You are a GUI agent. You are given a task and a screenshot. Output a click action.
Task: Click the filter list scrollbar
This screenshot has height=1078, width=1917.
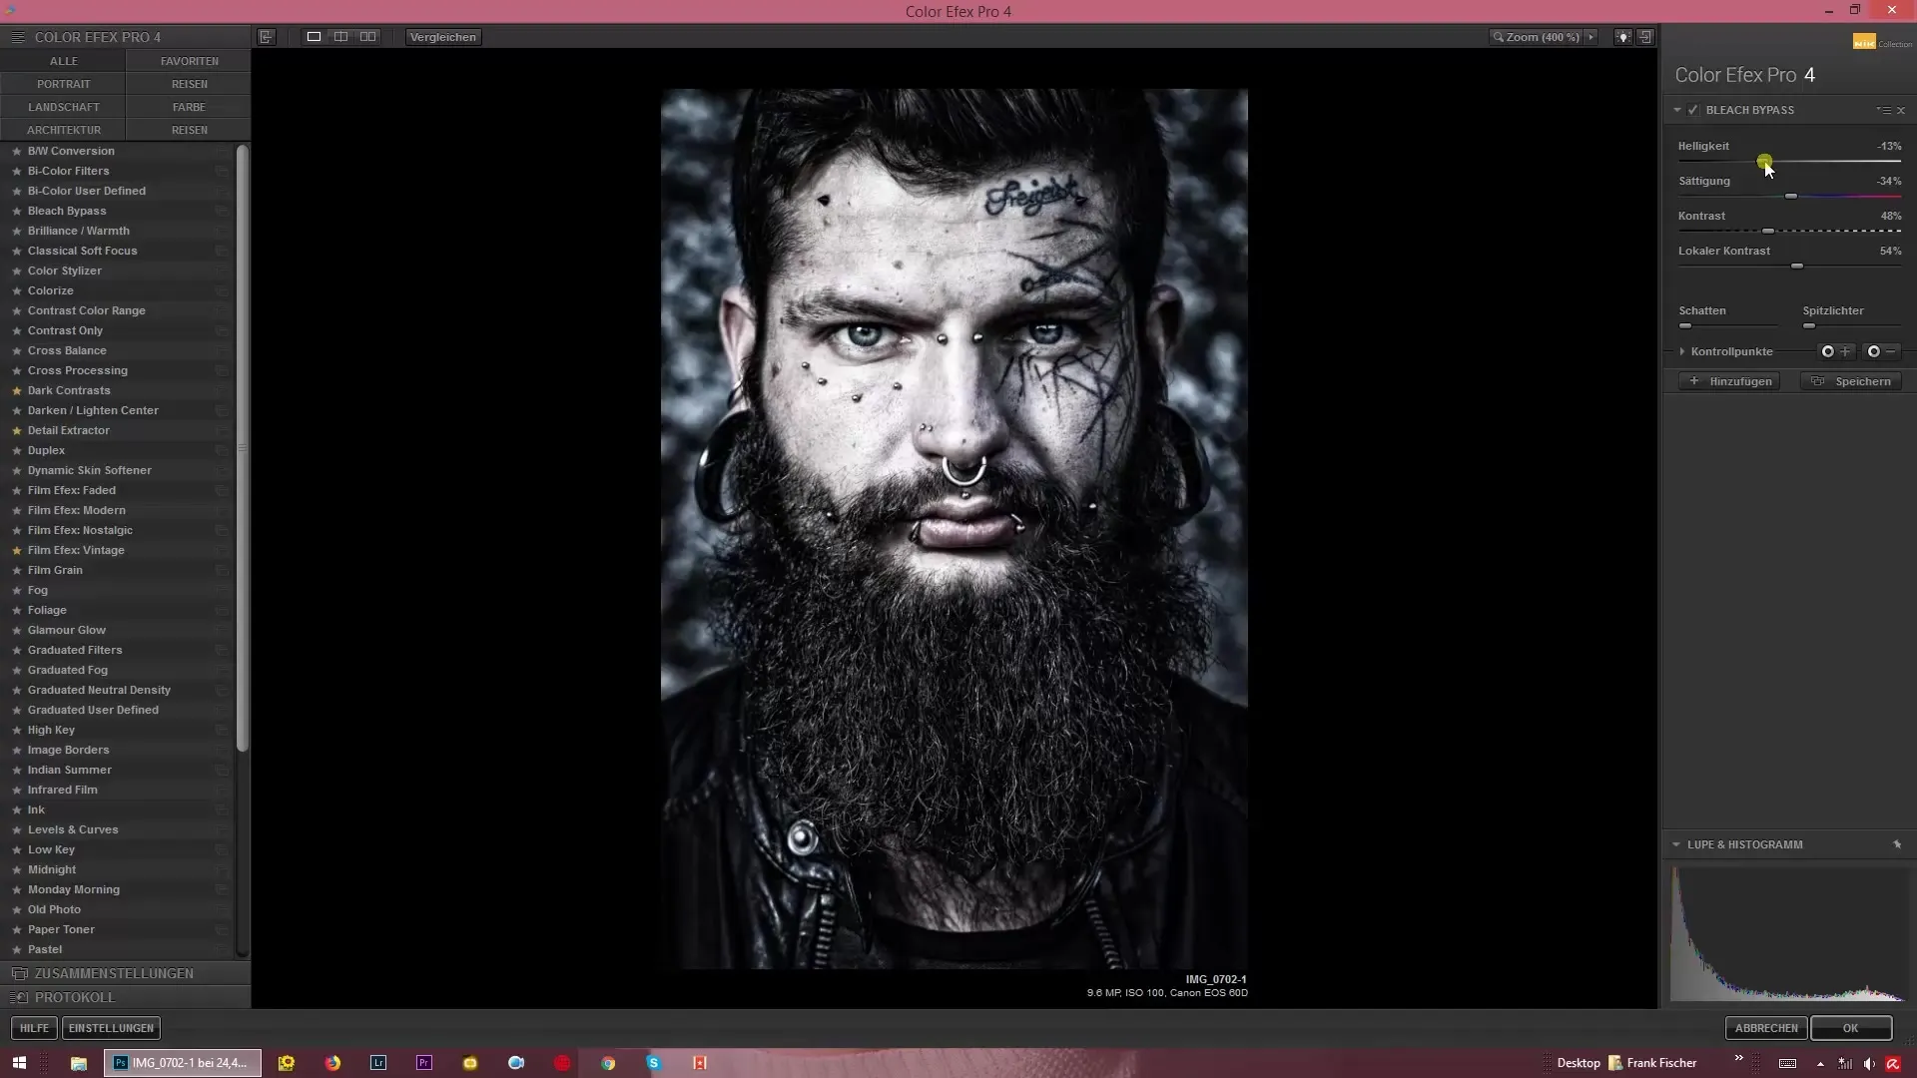tap(242, 449)
